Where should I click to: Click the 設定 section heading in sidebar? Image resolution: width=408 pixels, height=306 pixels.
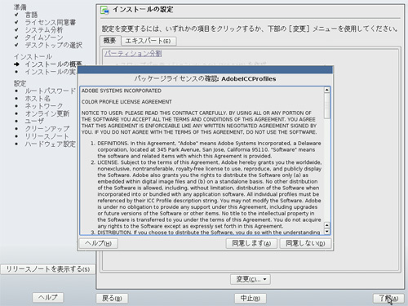click(20, 83)
